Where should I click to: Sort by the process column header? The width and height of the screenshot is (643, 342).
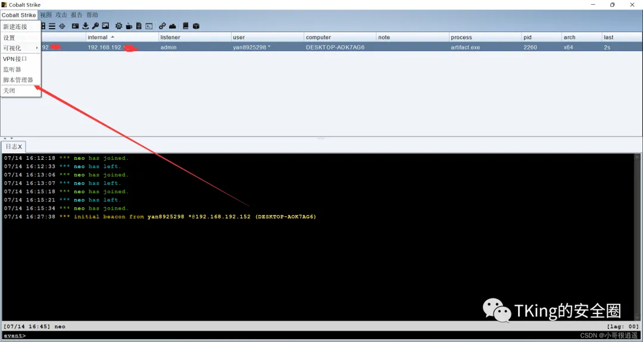point(485,38)
